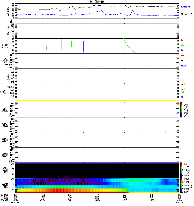Select the red Bz legend entry
The width and height of the screenshot is (194, 206).
click(183, 40)
